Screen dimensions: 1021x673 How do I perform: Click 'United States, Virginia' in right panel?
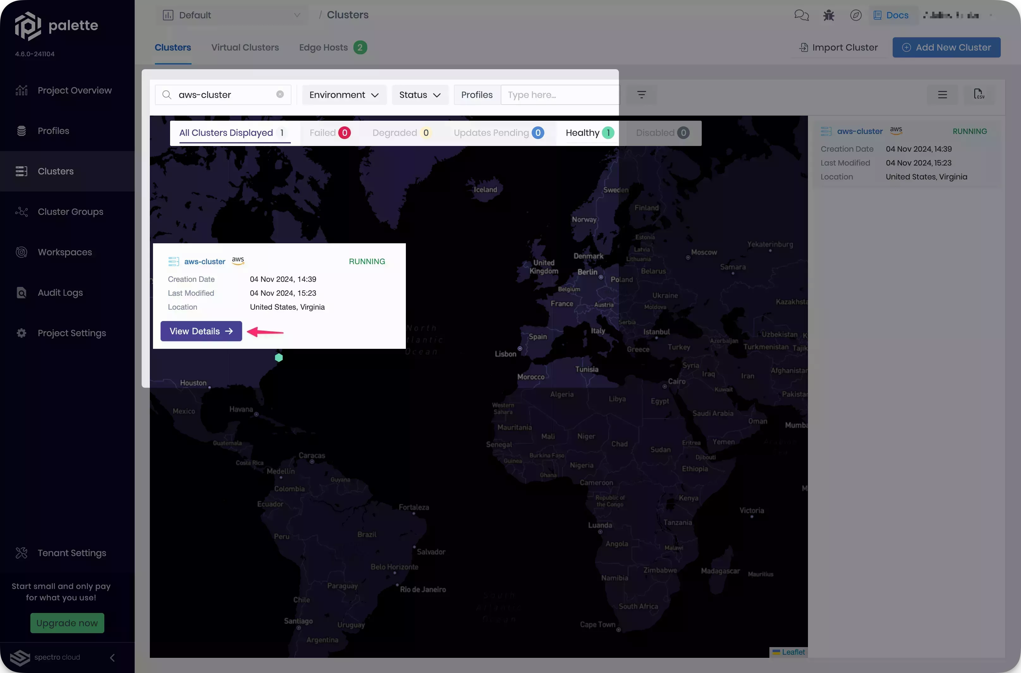click(x=926, y=177)
